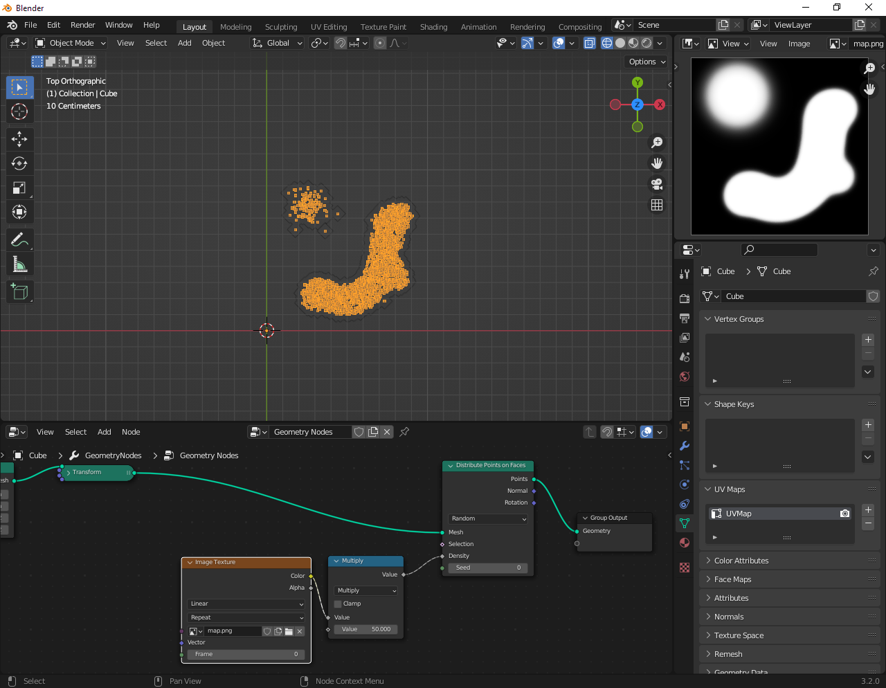Image resolution: width=886 pixels, height=688 pixels.
Task: Open the Object Mode dropdown
Action: point(71,43)
